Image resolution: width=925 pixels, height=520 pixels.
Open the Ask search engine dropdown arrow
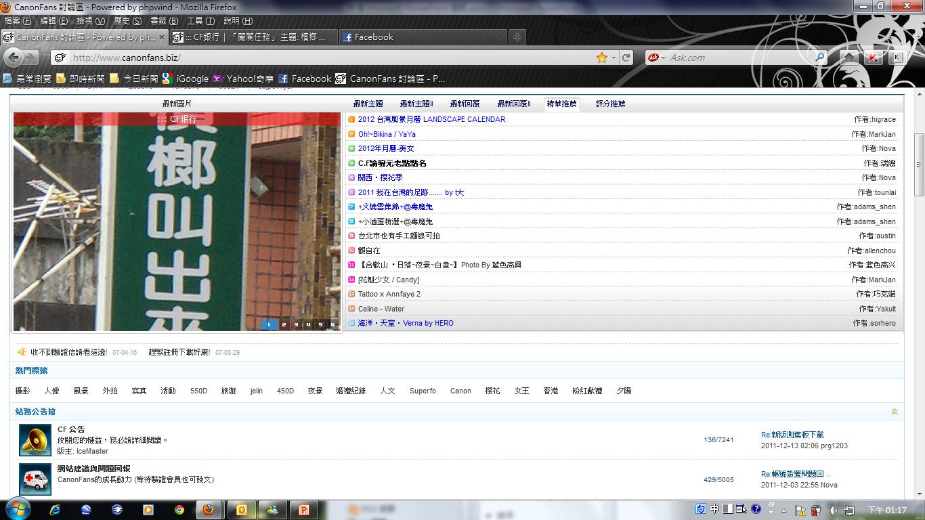663,58
